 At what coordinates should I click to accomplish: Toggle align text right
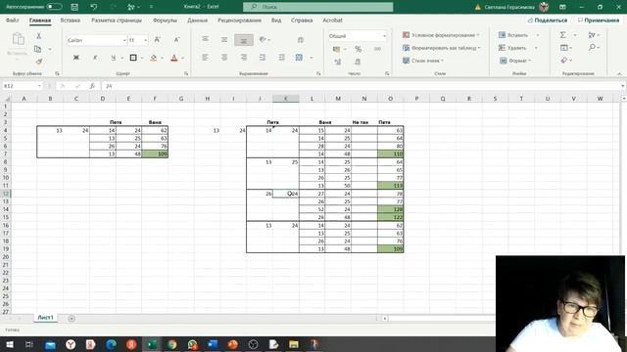point(244,58)
